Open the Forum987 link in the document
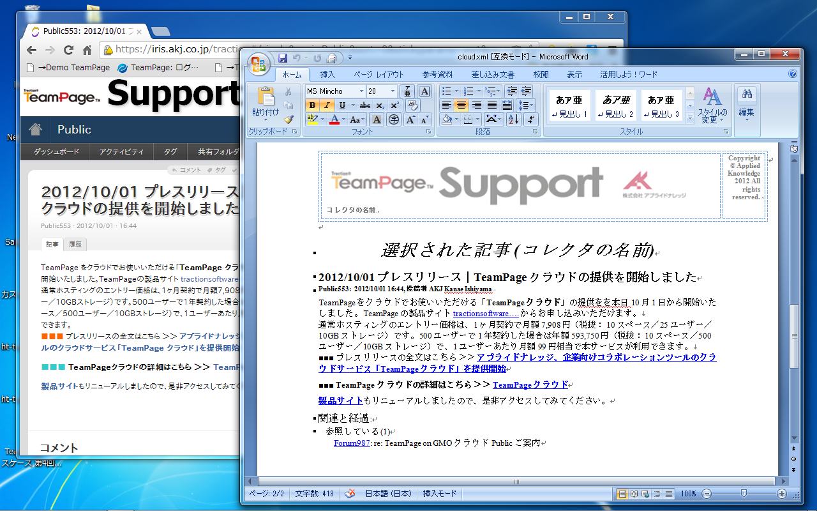Screen dimensions: 817x511 352,443
